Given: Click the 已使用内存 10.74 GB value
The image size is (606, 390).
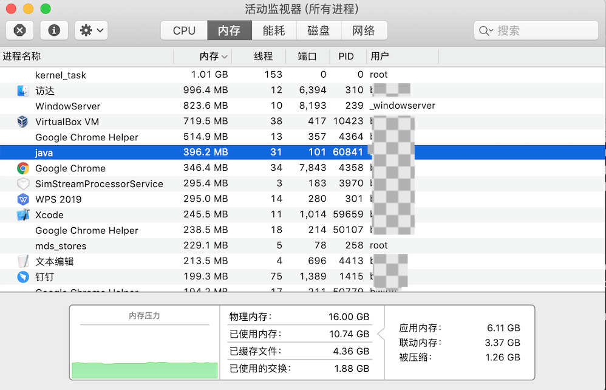Looking at the screenshot, I should tap(349, 334).
